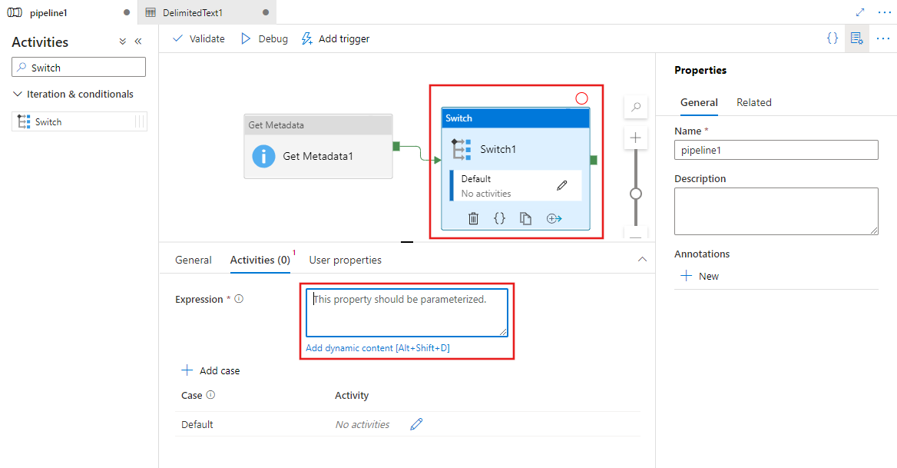Delete the Switch1 activity using trash icon
The height and width of the screenshot is (468, 897).
click(472, 218)
